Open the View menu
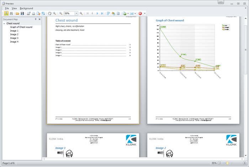This screenshot has width=249, height=167. (14, 8)
